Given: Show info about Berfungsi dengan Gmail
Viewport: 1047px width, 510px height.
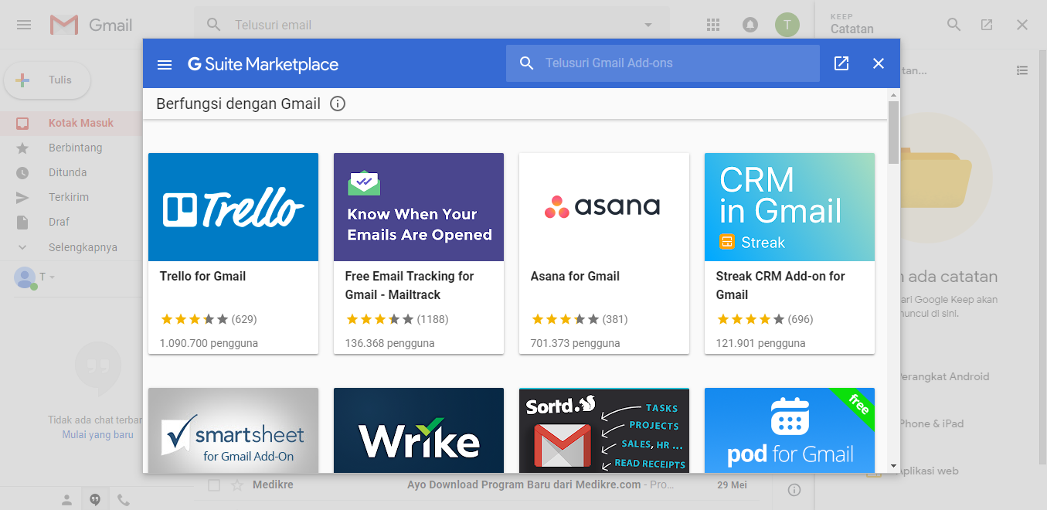Looking at the screenshot, I should tap(338, 104).
